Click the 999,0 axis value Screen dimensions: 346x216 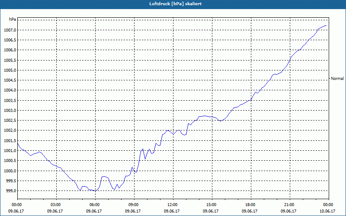(x=11, y=191)
